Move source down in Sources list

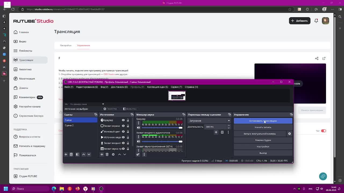click(x=125, y=154)
